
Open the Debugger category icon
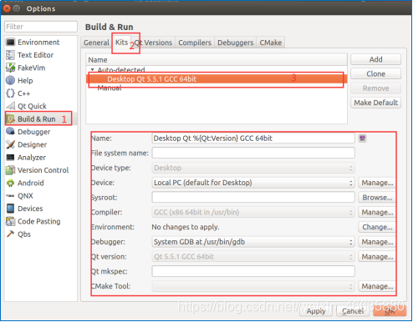[x=10, y=132]
